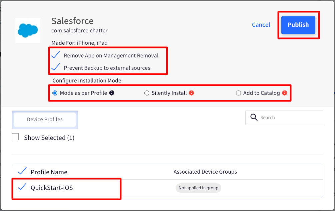
Task: Click info icon next to Mode as per Profile
Action: [x=112, y=93]
